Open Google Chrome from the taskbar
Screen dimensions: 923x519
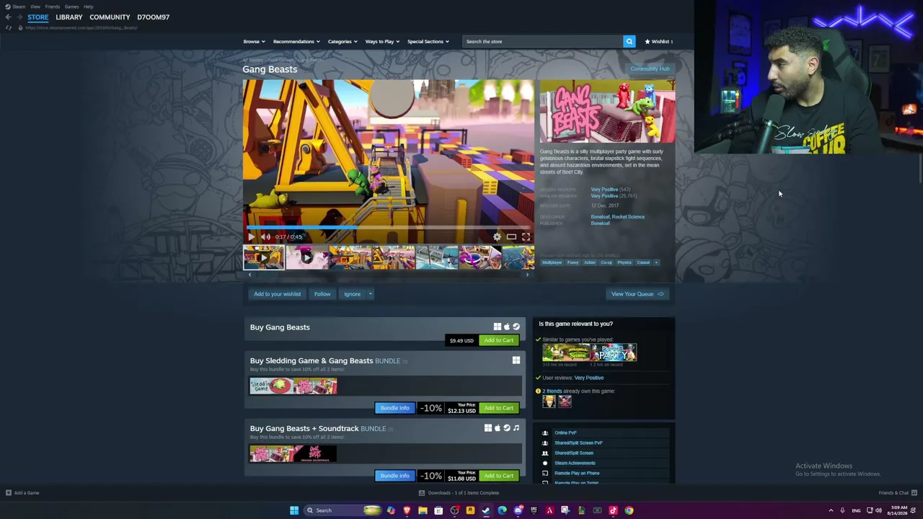point(629,510)
